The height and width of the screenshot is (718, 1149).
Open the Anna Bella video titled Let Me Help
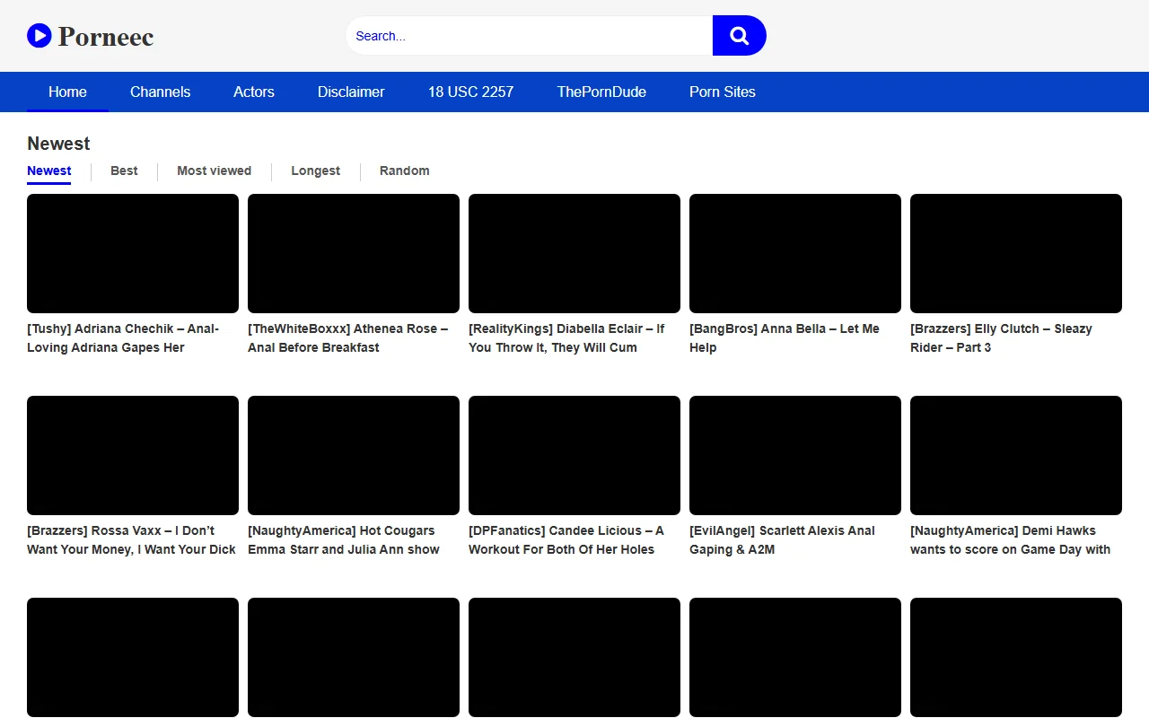click(x=785, y=337)
